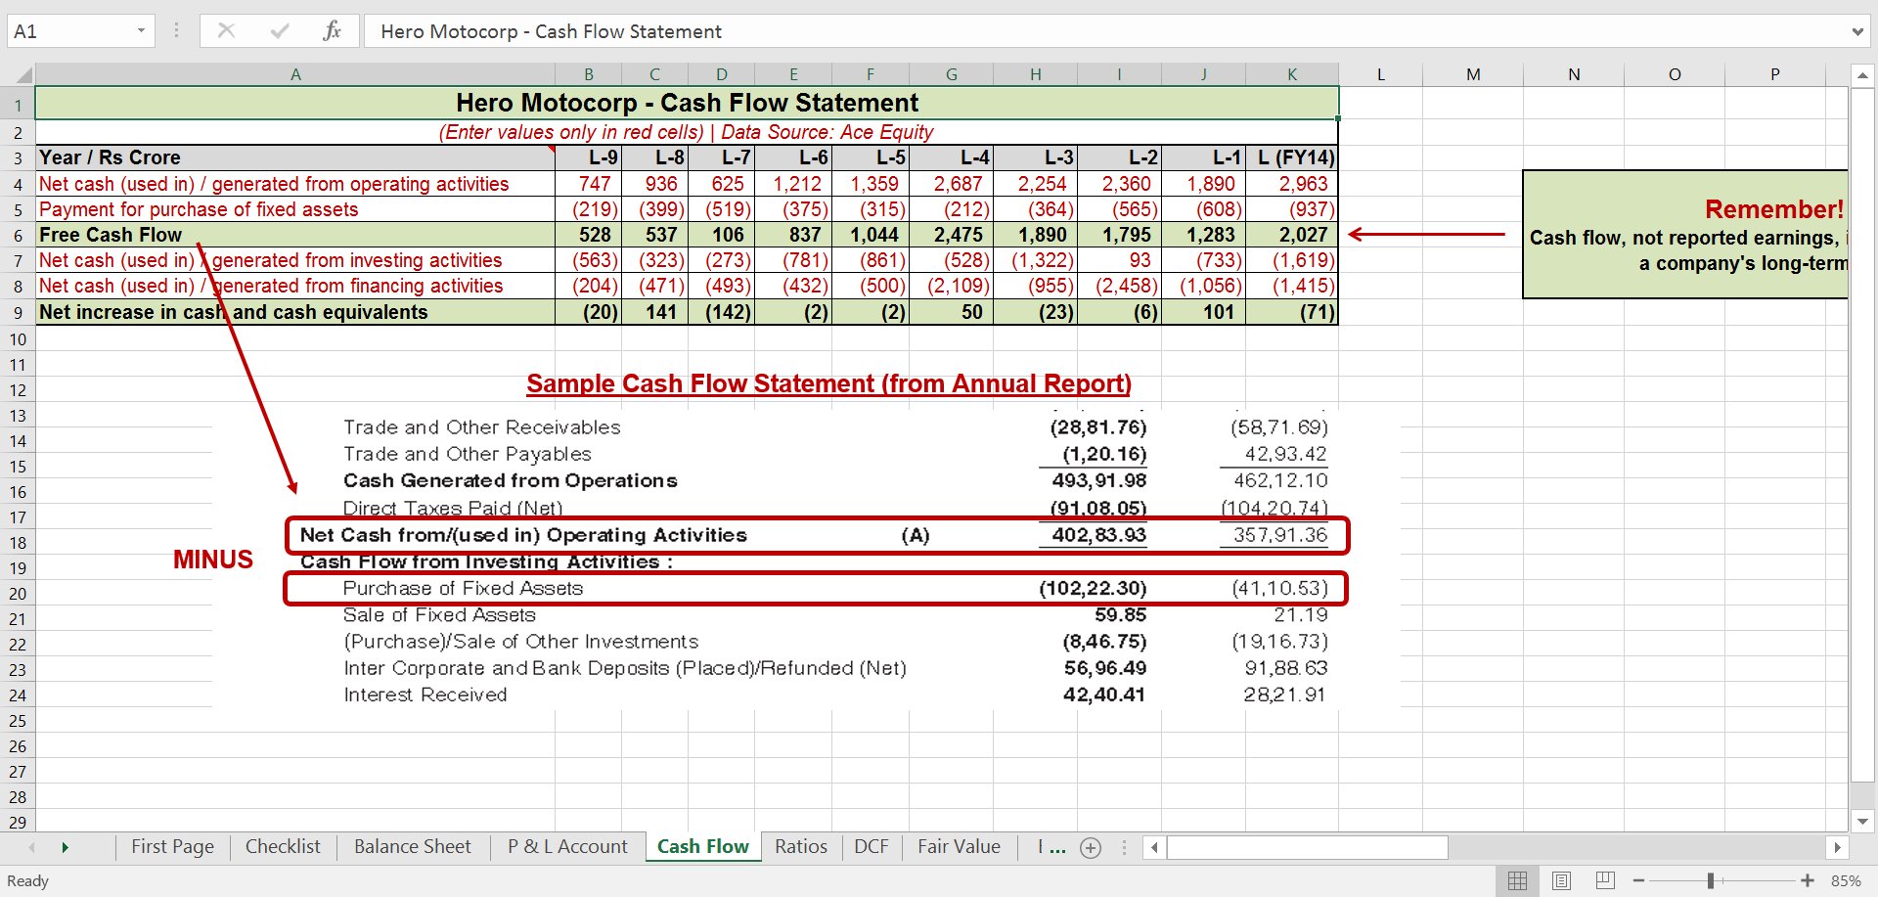Zoom in with the plus icon
Viewport: 1878px width, 897px height.
(x=1808, y=880)
